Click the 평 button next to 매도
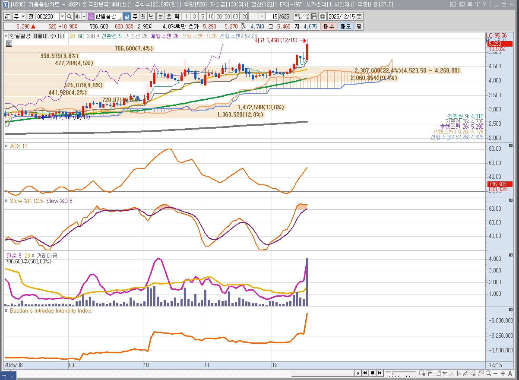The image size is (519, 380). point(359,26)
